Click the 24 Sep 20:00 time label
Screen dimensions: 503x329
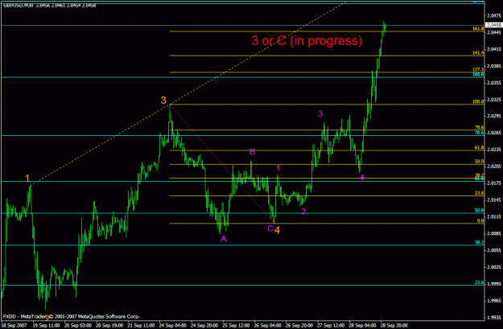(204, 325)
